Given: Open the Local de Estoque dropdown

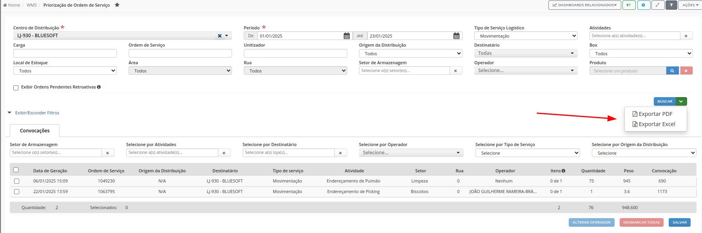Looking at the screenshot, I should click(x=65, y=70).
